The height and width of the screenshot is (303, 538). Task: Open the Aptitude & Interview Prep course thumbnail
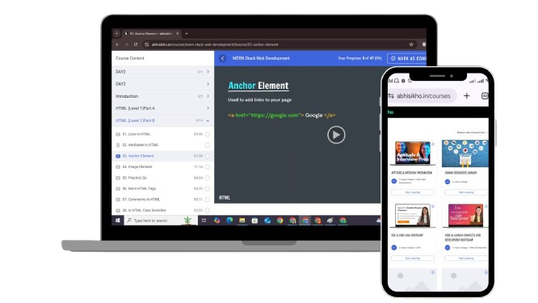click(x=413, y=153)
